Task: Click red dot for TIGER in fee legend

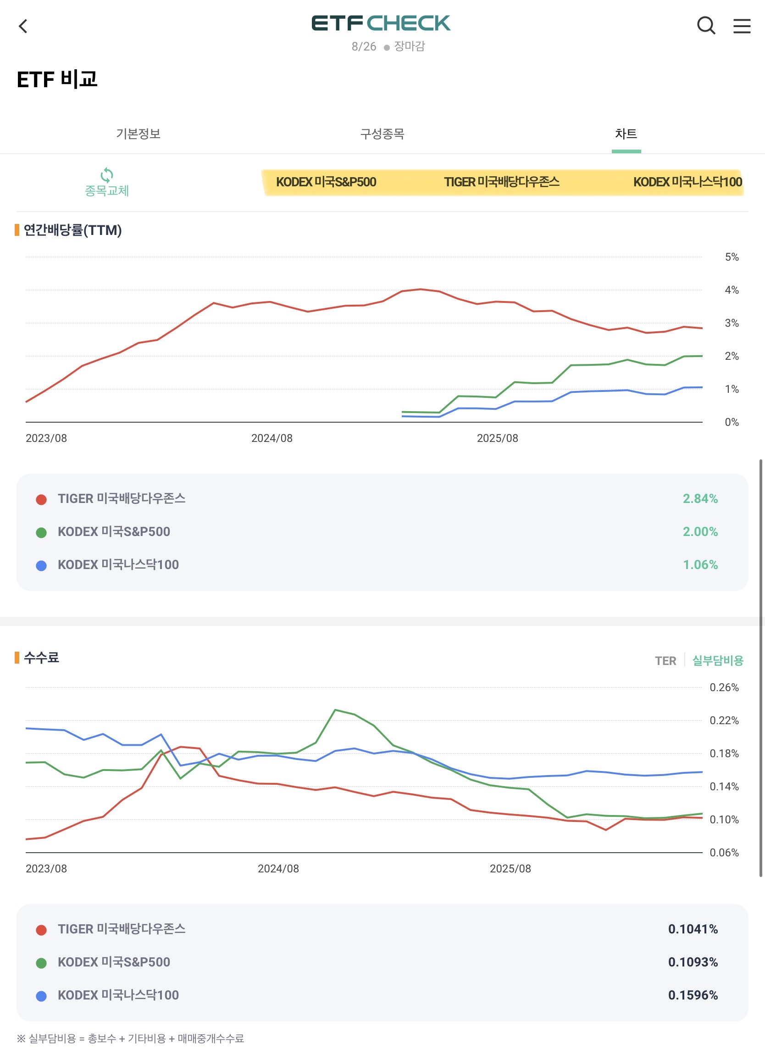Action: pos(41,930)
